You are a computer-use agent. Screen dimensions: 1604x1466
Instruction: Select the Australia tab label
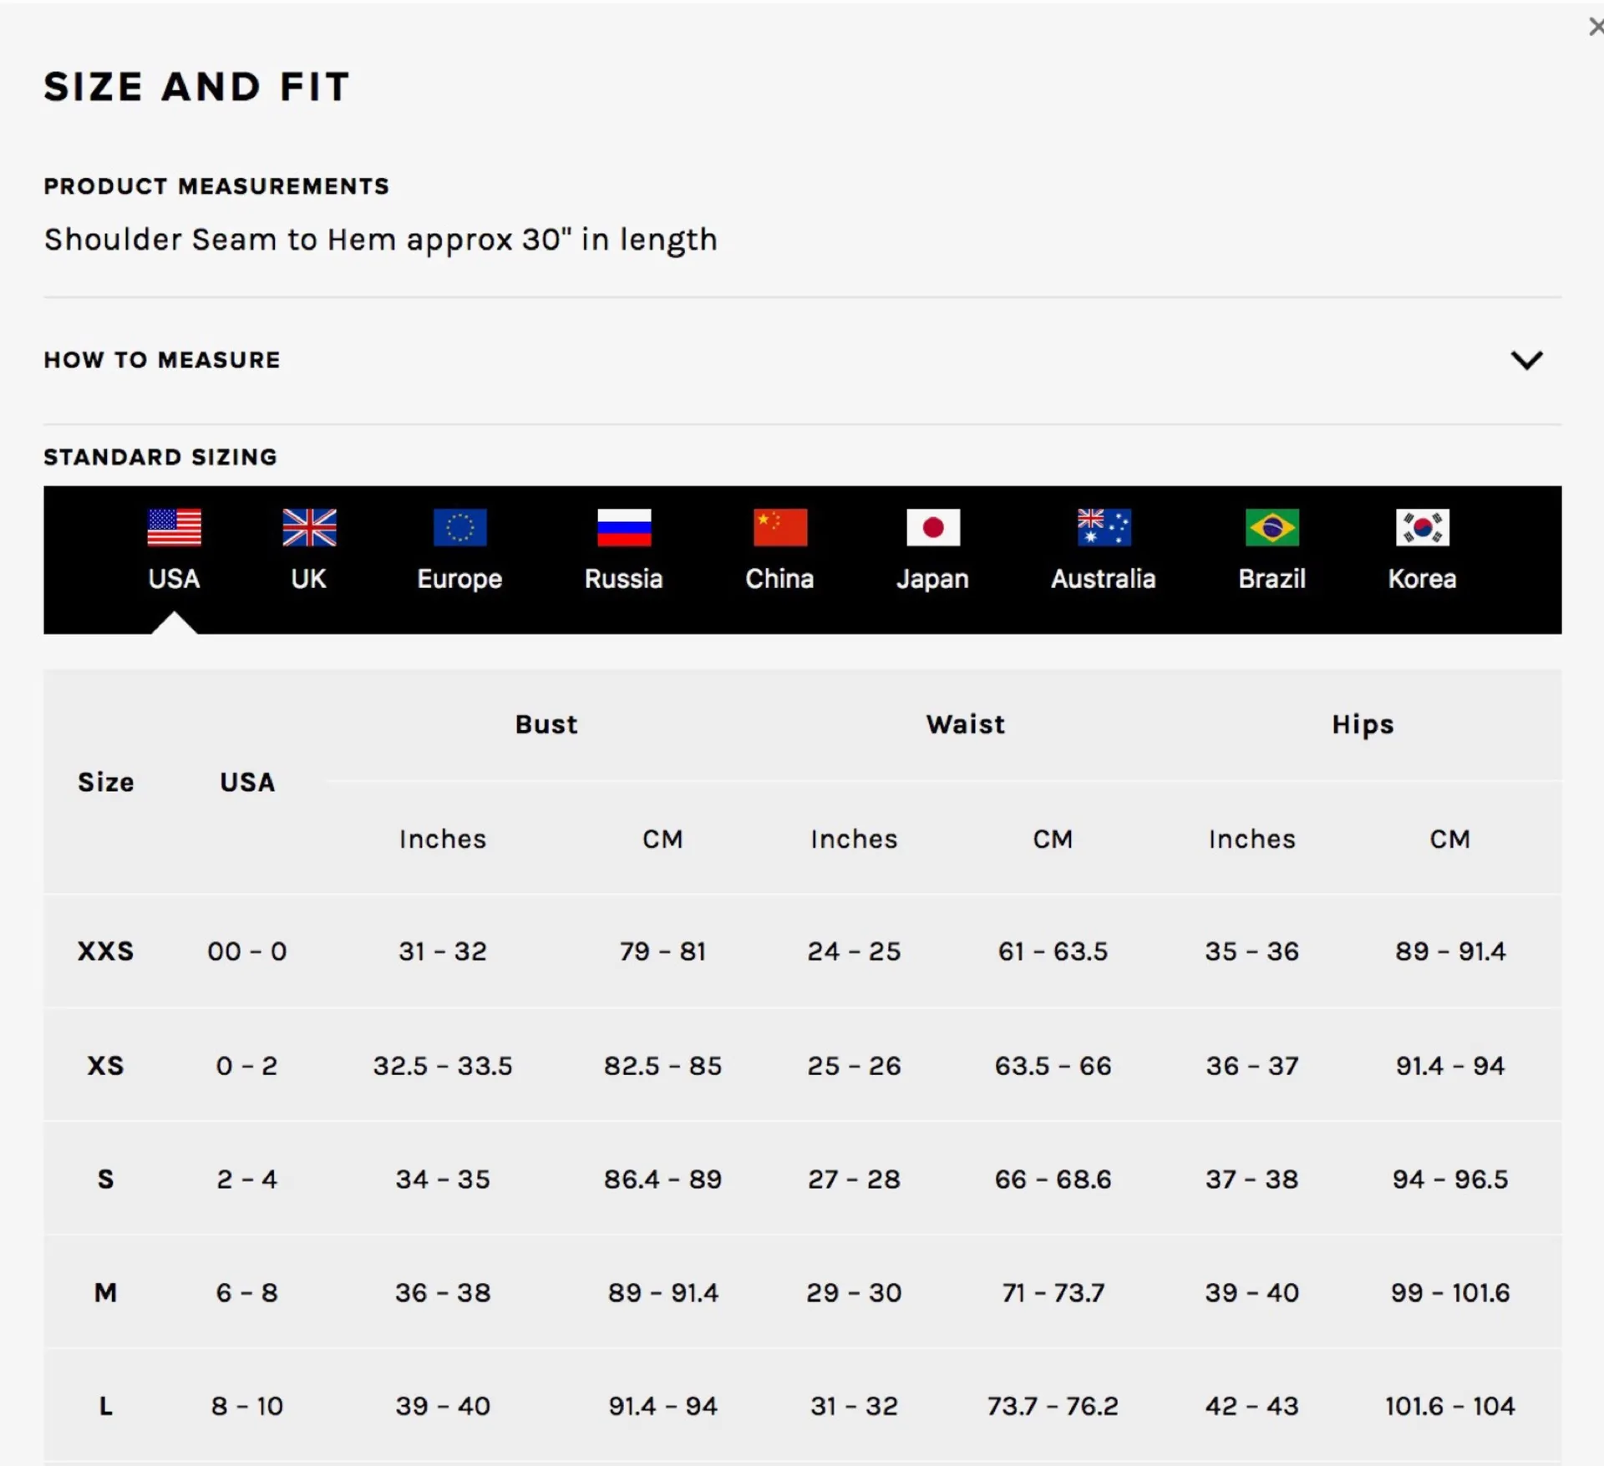coord(1104,578)
